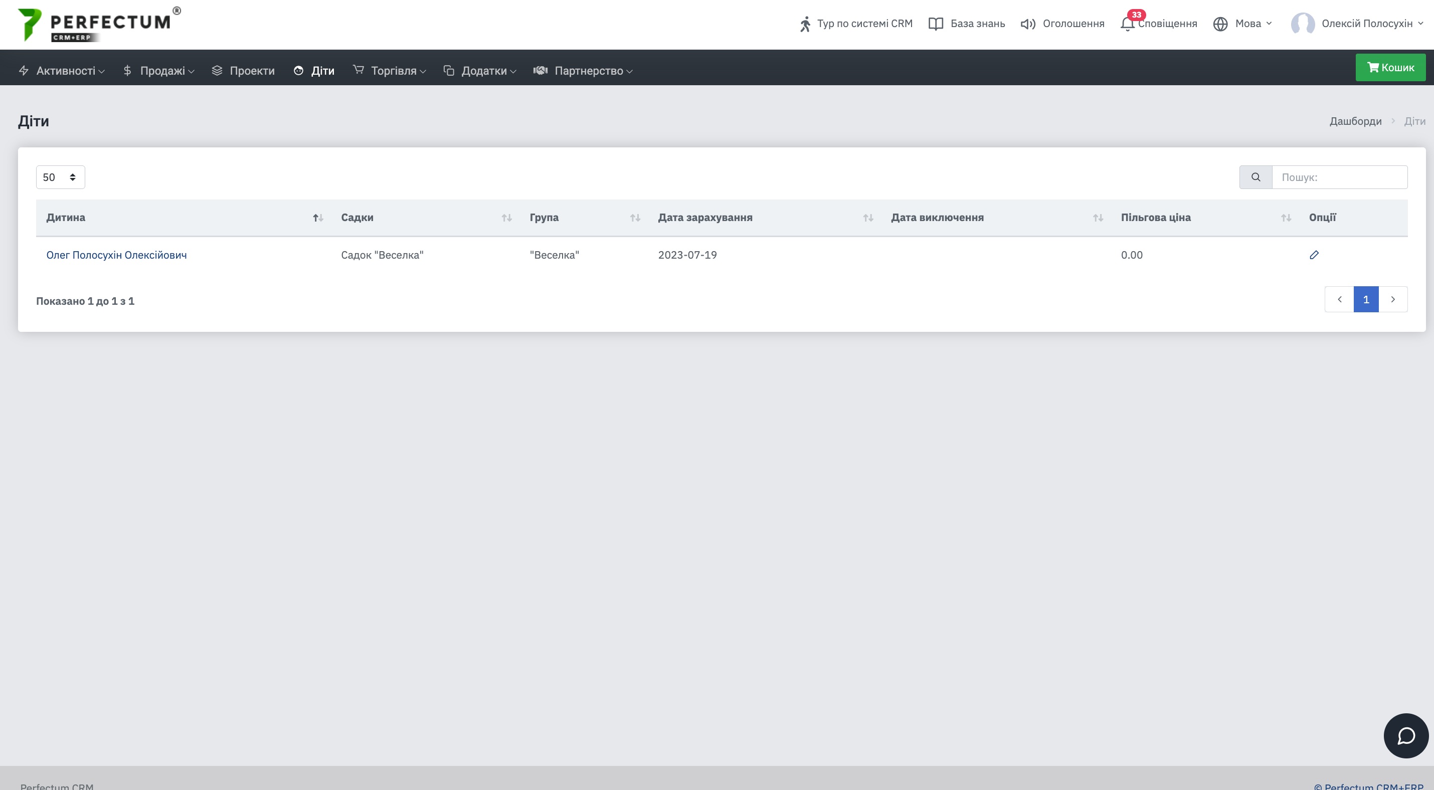1434x790 pixels.
Task: Click the layers Проекти icon
Action: point(217,71)
